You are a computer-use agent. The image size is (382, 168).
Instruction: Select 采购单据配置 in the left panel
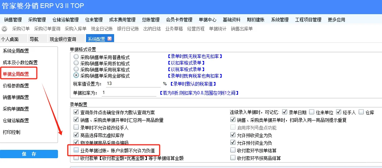pyautogui.click(x=16, y=109)
